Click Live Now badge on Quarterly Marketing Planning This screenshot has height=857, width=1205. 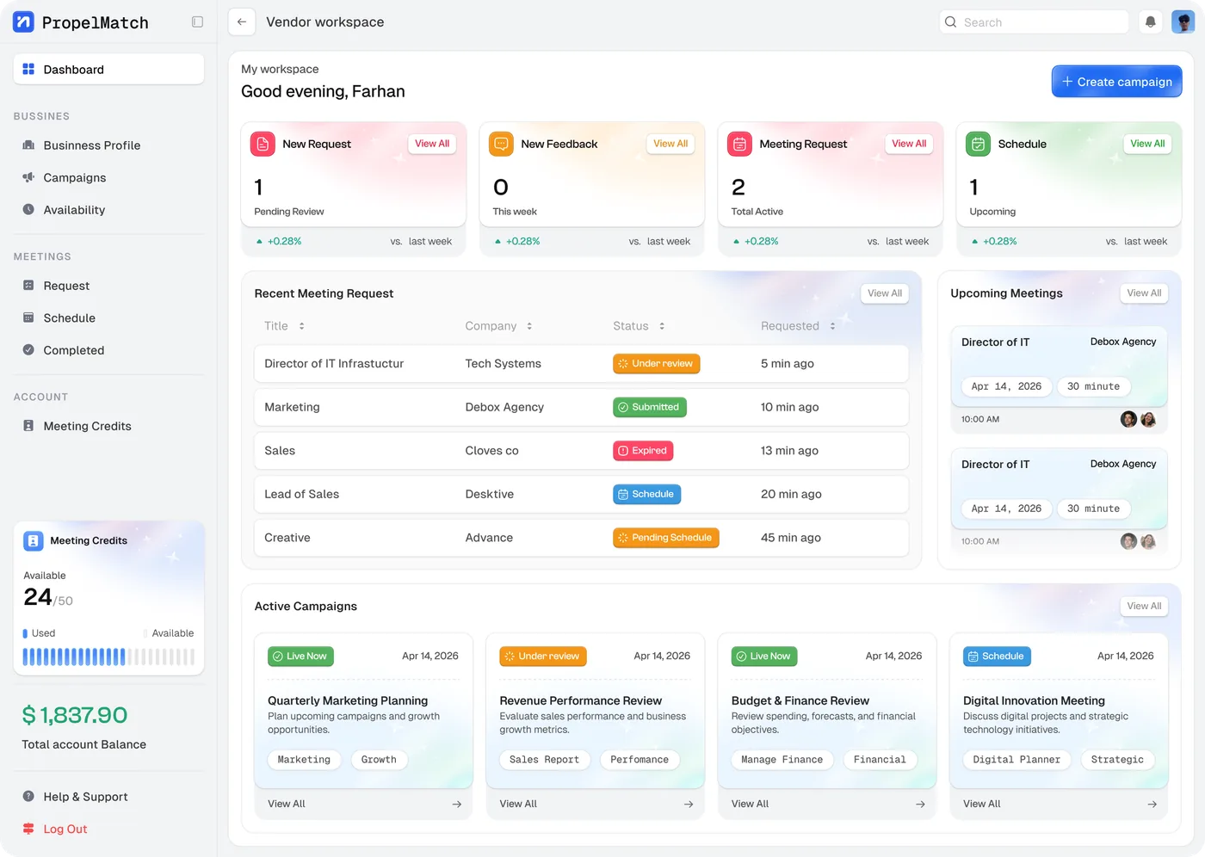point(300,657)
